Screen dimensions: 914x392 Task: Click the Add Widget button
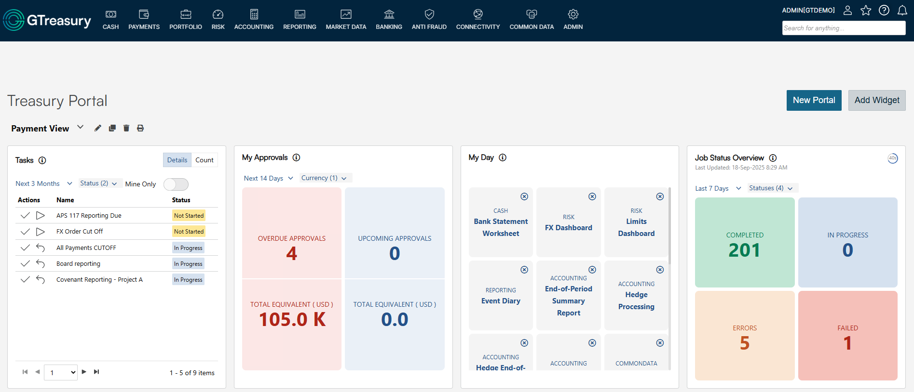pos(877,100)
